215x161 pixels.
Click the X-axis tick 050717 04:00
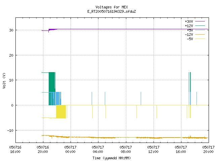click(x=98, y=150)
